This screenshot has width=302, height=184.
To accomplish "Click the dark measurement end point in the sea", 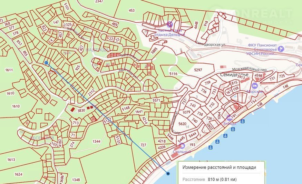I will click(x=168, y=174).
